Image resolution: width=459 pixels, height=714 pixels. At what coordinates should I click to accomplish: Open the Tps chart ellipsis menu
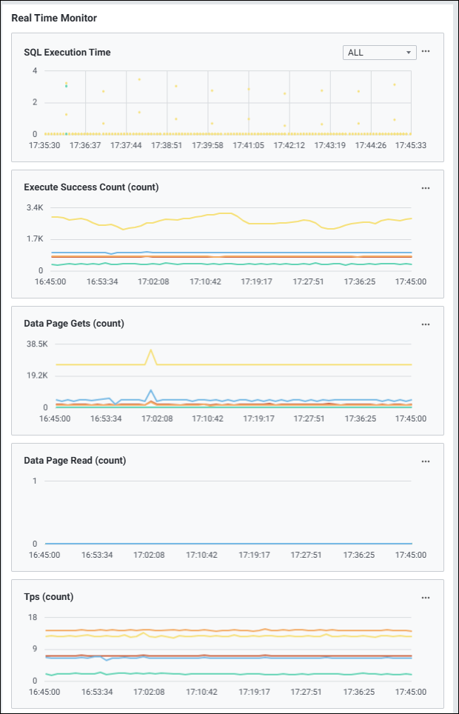(426, 597)
